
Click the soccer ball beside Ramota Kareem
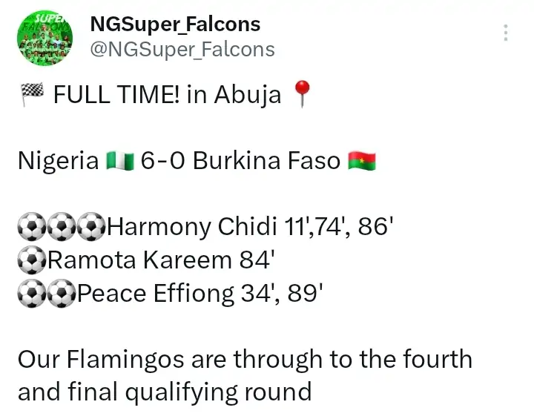31,260
